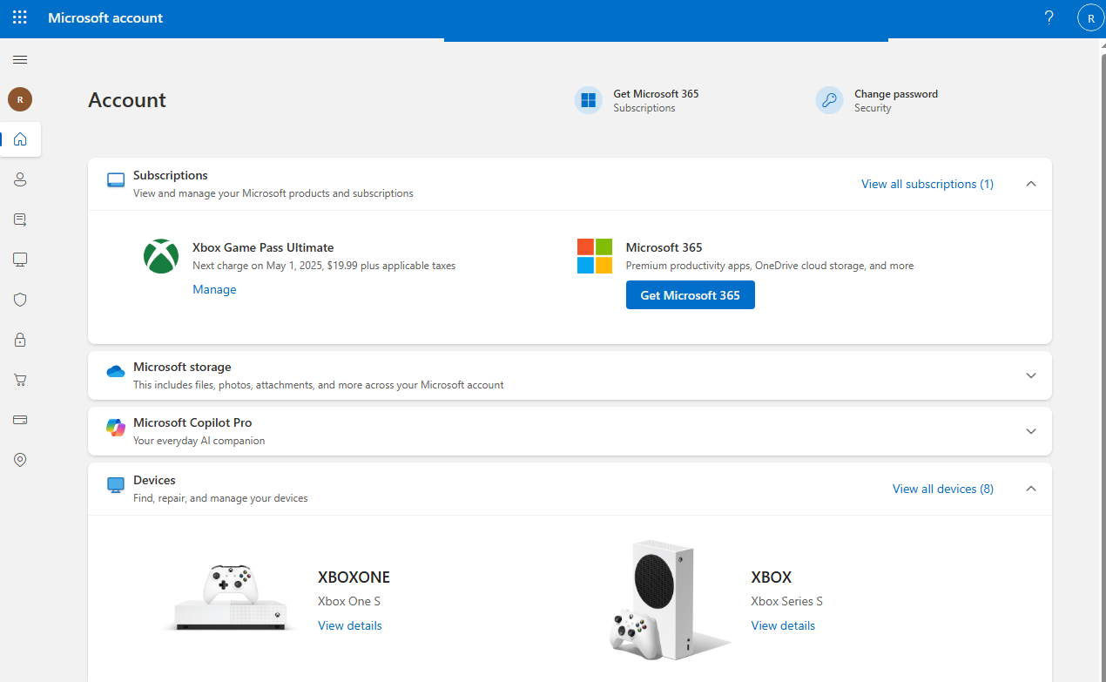This screenshot has height=682, width=1106.
Task: View details for XBOXONE device
Action: (x=350, y=625)
